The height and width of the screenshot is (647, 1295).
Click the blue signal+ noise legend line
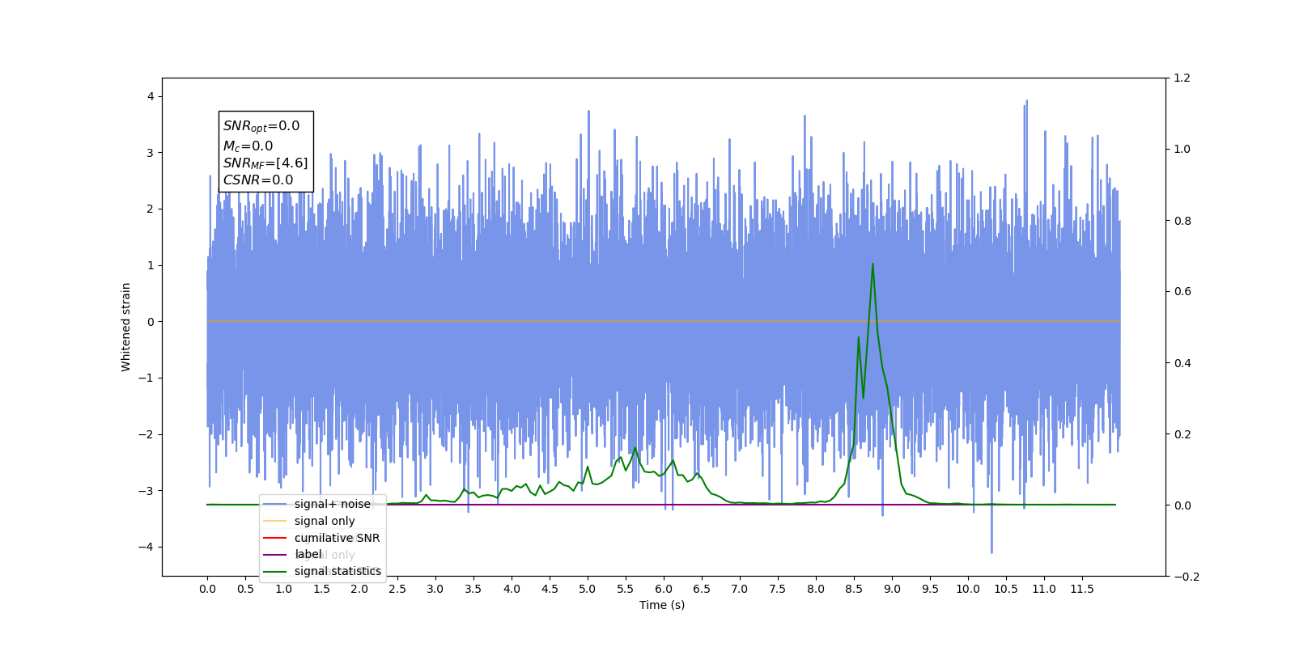click(275, 504)
